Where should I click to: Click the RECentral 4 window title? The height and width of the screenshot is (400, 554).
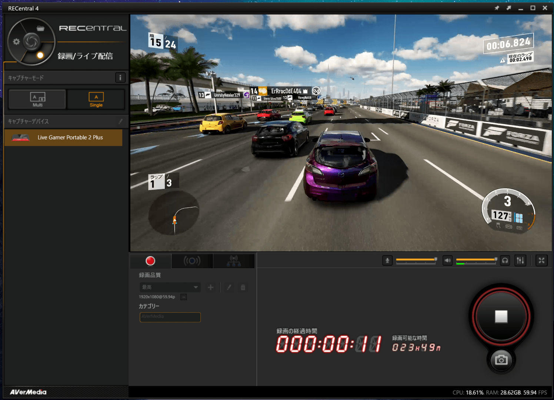coord(23,8)
